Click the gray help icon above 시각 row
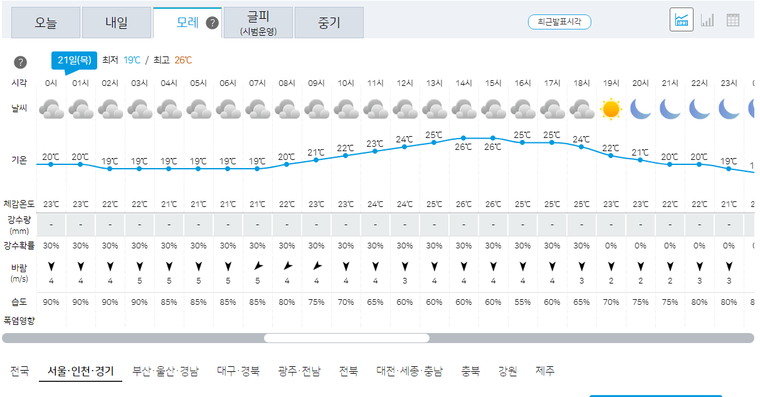This screenshot has height=397, width=760. coord(21,62)
